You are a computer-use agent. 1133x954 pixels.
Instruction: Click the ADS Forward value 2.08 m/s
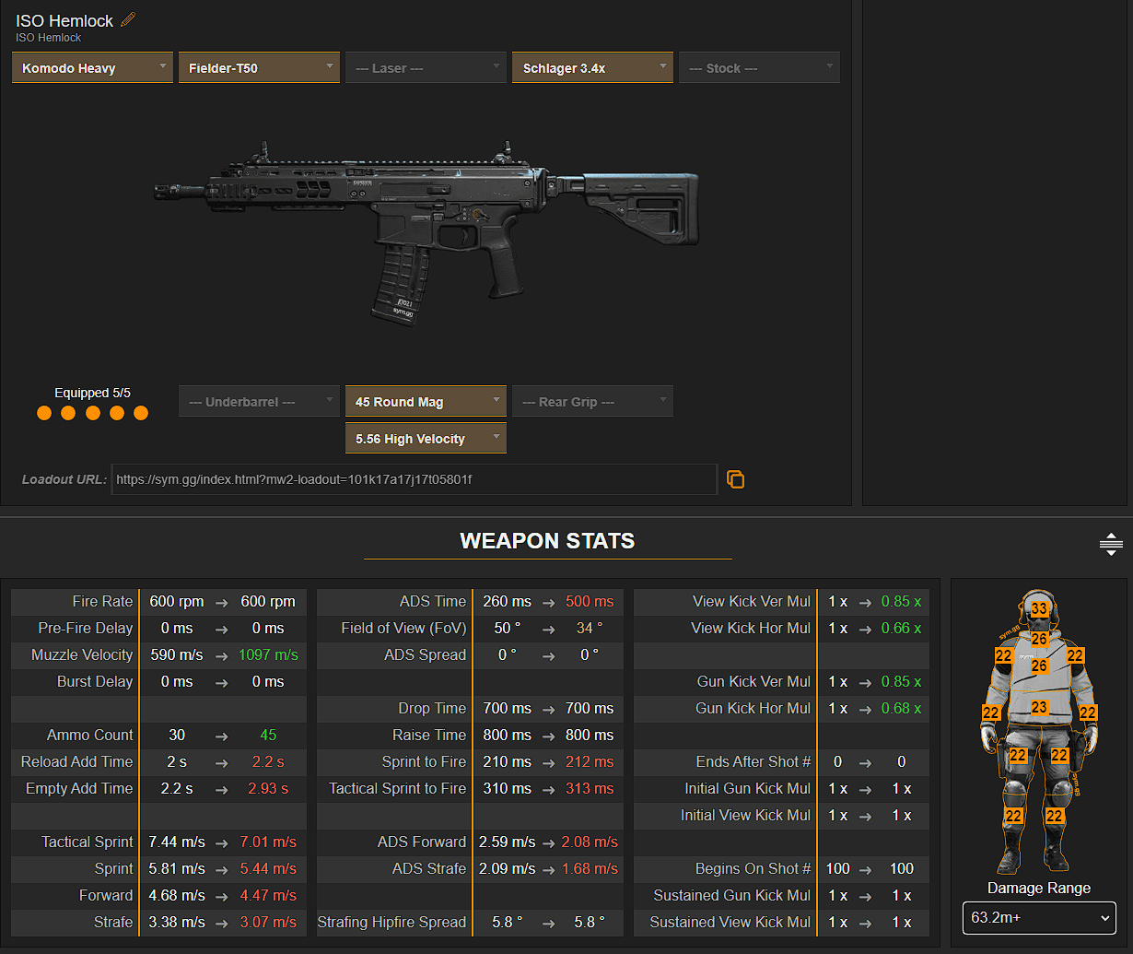(590, 842)
